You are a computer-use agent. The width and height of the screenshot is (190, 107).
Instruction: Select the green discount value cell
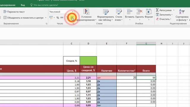pyautogui.click(x=88, y=61)
